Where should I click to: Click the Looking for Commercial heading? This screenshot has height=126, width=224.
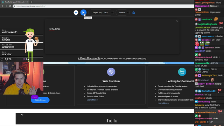(x=180, y=81)
